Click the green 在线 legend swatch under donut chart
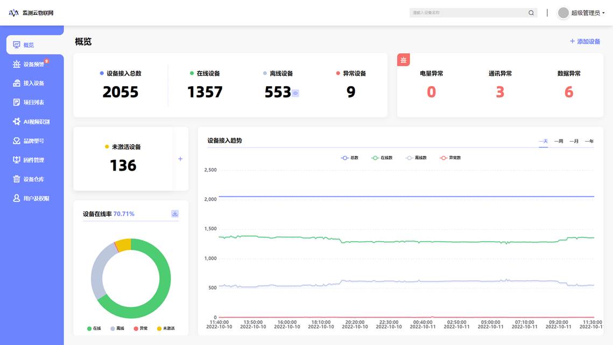Screen dimensions: 613x345 [89, 328]
